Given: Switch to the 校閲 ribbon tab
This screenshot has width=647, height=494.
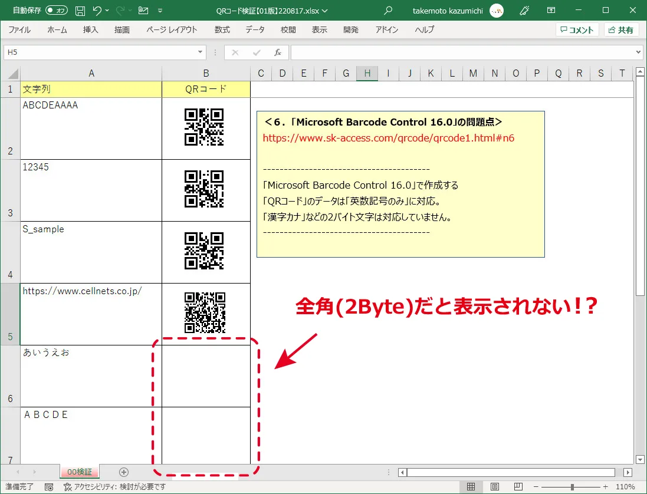Looking at the screenshot, I should pos(288,29).
